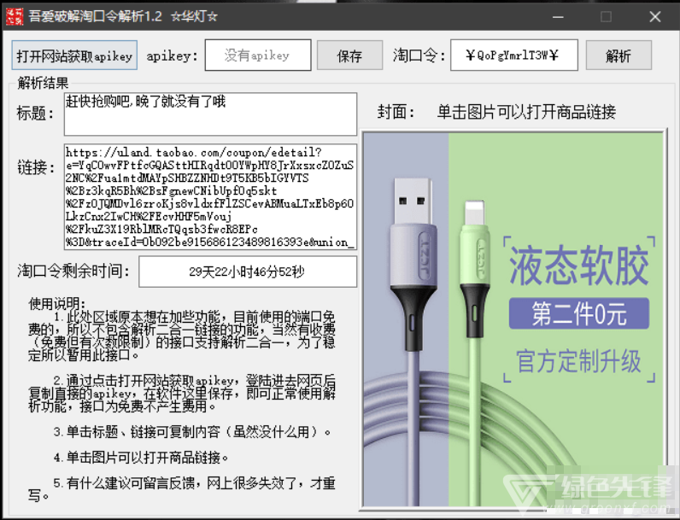Click the 淘口令: label

(419, 56)
